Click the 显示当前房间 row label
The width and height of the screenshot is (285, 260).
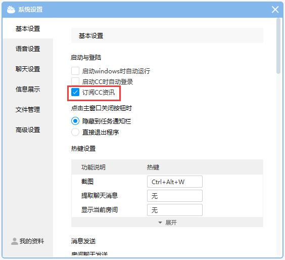click(100, 210)
